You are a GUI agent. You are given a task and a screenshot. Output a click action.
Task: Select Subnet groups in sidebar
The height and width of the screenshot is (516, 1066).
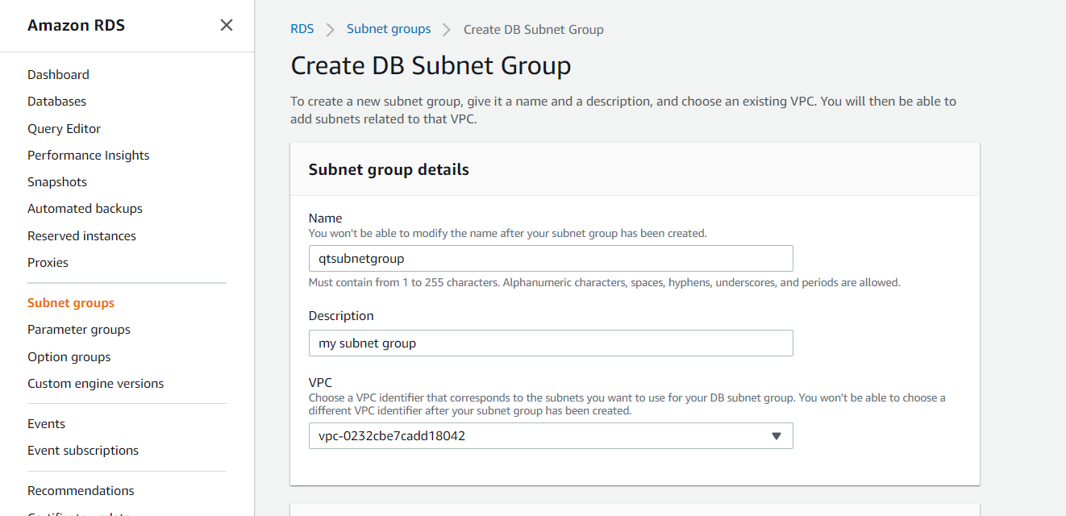point(70,302)
